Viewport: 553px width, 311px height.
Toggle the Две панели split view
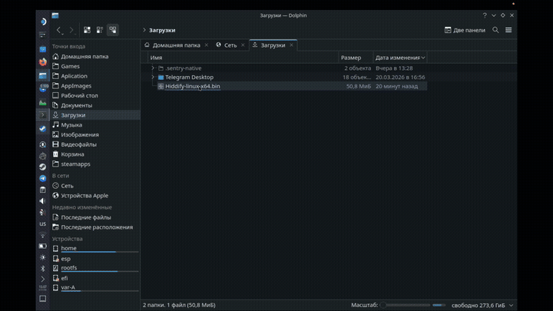point(465,30)
